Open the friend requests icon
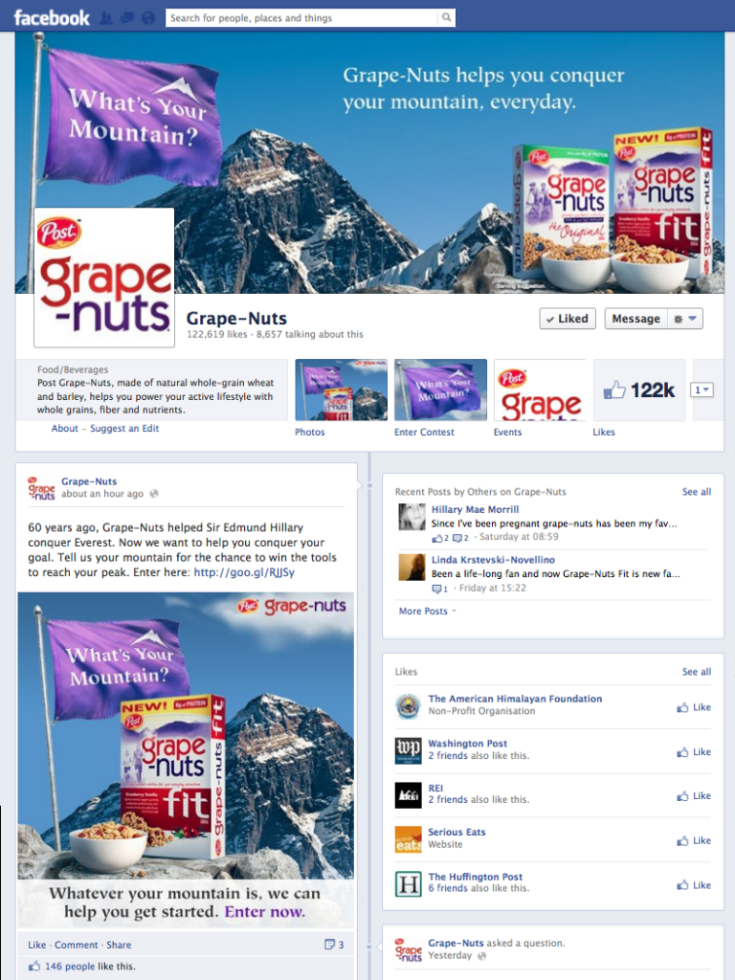 106,18
